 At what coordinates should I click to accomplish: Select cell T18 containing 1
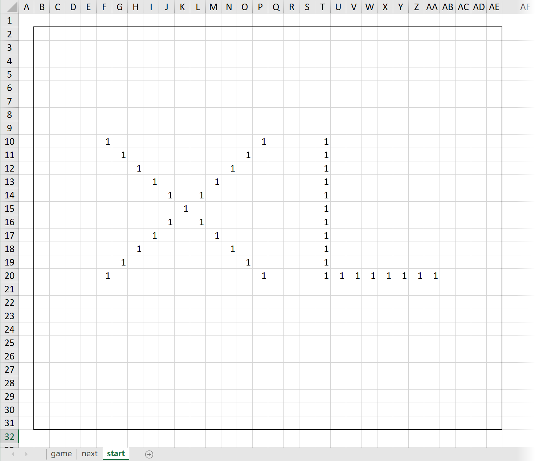pyautogui.click(x=323, y=248)
